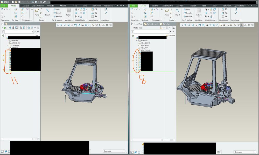Open View tab in right Creo window
Screen dimensions: 259x155
click(x=215, y=6)
